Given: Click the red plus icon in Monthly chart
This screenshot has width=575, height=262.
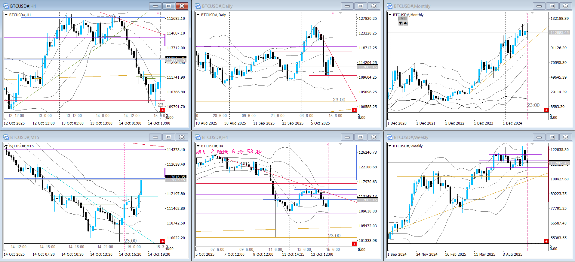Looking at the screenshot, I should (x=546, y=110).
